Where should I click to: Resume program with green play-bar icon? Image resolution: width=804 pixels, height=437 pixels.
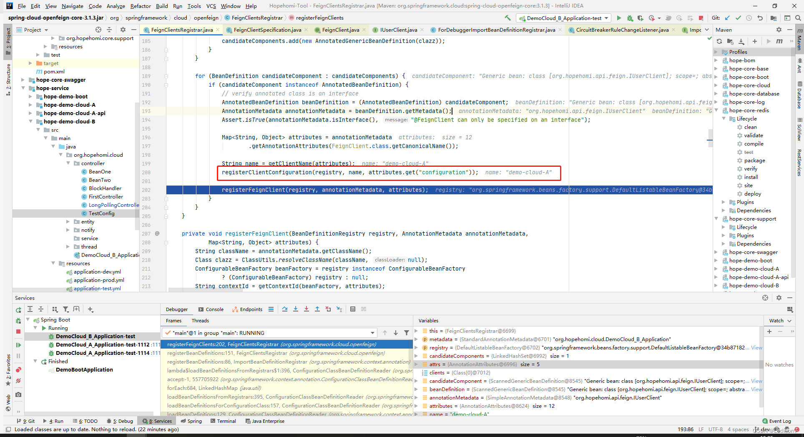click(18, 345)
